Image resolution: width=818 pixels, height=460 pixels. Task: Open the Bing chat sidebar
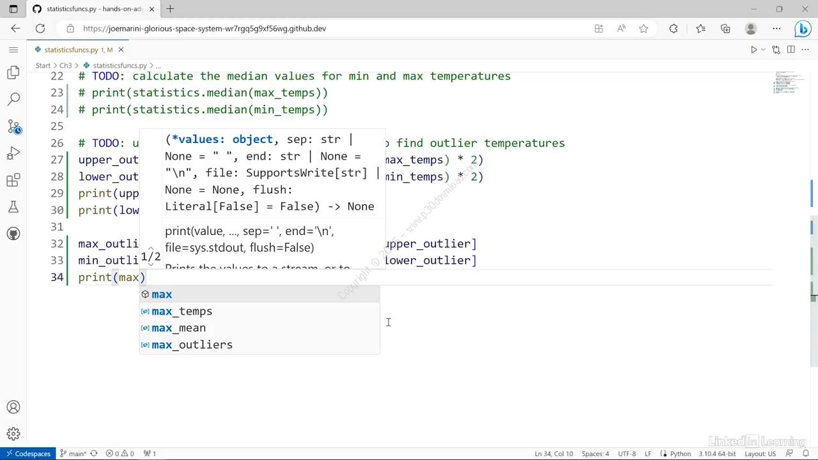(803, 29)
